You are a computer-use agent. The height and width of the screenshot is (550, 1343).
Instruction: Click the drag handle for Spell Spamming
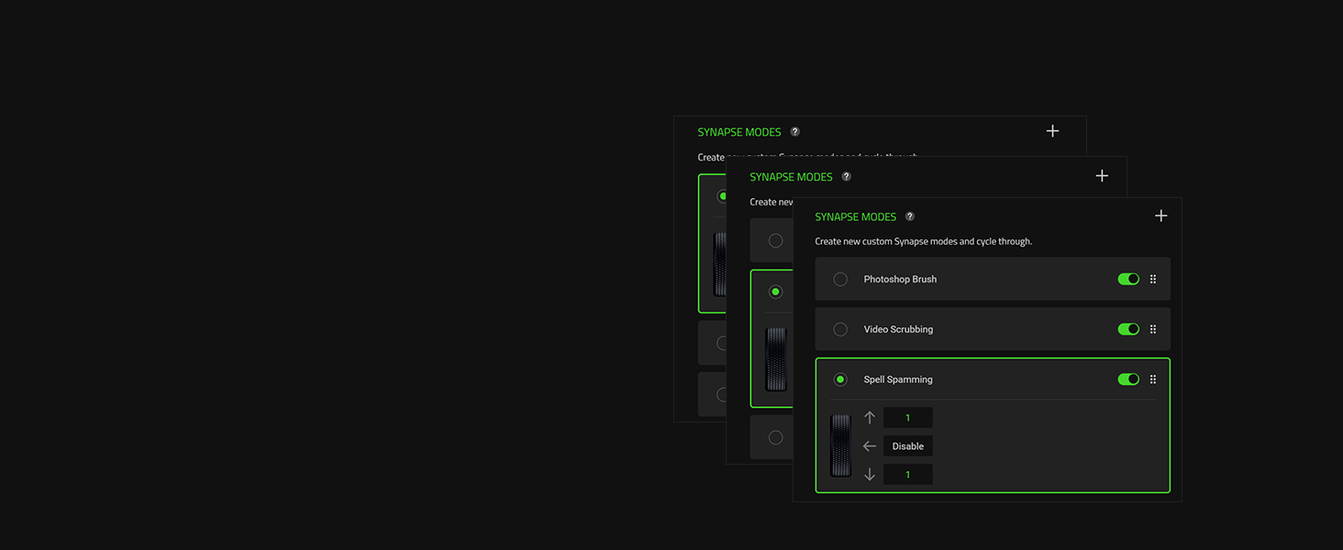tap(1153, 379)
